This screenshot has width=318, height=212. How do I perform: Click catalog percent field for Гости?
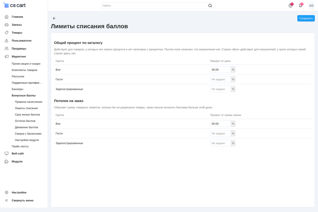[220, 79]
